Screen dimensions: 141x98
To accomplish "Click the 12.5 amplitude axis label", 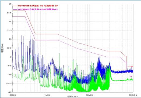I will pyautogui.click(x=9, y=48).
